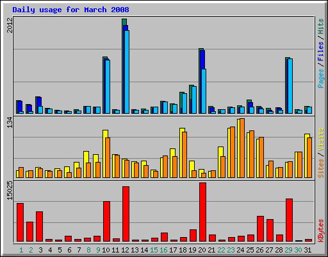Click day 10 on the x-axis
Image resolution: width=328 pixels, height=257 pixels.
pos(106,250)
